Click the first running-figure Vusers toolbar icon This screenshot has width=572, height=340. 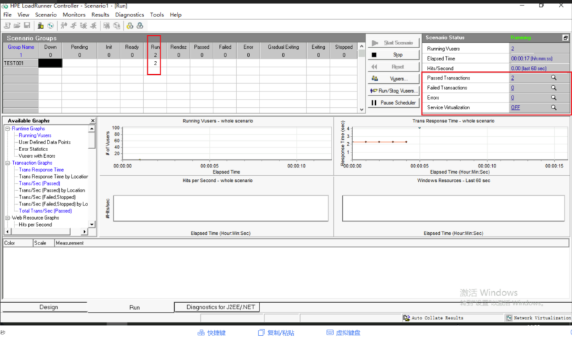64,25
